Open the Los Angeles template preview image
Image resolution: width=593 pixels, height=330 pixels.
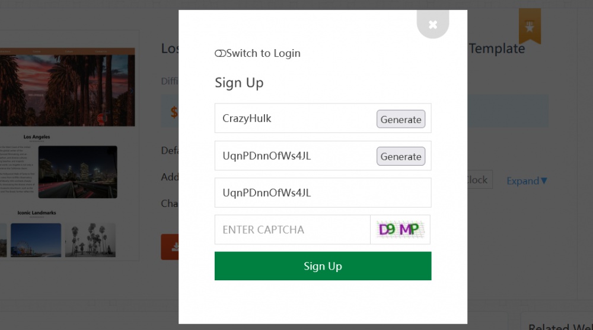click(x=68, y=87)
